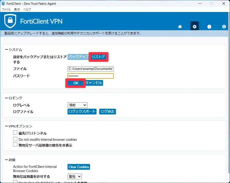230x183 pixels.
Task: Click the FortiClient shield lock logo
Action: [x=10, y=21]
